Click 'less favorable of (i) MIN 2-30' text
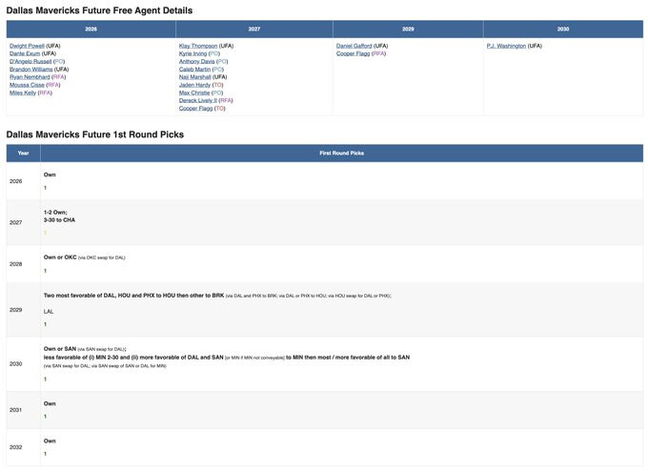The image size is (648, 472). click(x=82, y=357)
